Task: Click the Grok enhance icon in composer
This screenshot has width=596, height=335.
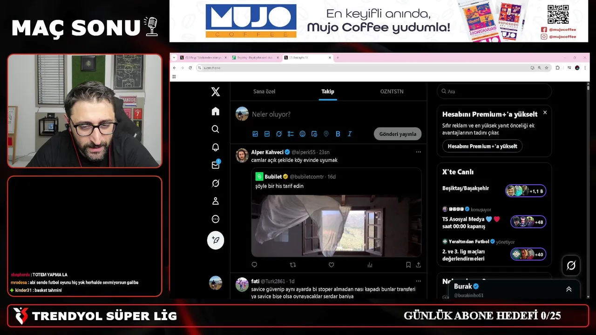Action: tap(279, 134)
